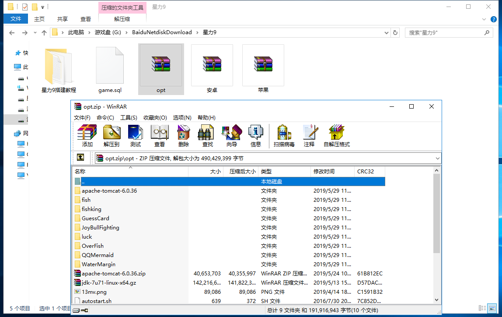502x317 pixels.
Task: Go up one level in WinRAR archive
Action: (x=80, y=157)
